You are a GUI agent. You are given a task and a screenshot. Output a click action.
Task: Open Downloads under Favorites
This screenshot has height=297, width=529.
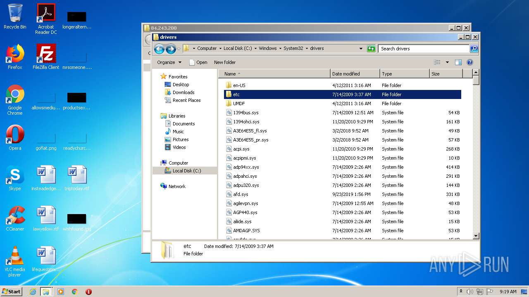pyautogui.click(x=183, y=92)
